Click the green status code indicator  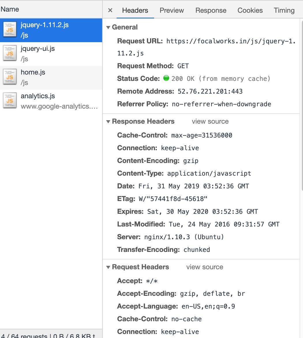click(166, 78)
